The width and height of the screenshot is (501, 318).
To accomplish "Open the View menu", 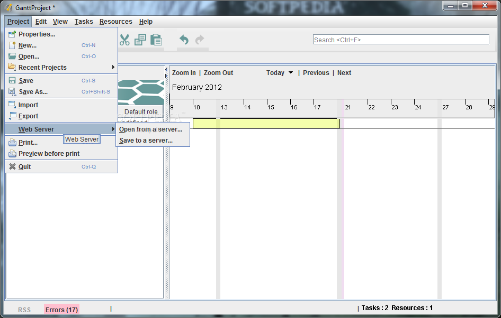I will coord(60,22).
